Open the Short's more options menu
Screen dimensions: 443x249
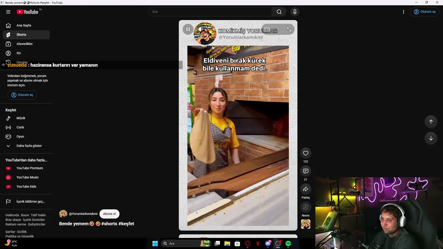point(278,29)
